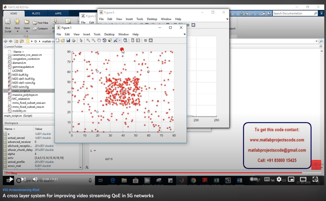This screenshot has height=201, width=326.
Task: Open Figure 1 Desktop menu
Action: coord(110,34)
